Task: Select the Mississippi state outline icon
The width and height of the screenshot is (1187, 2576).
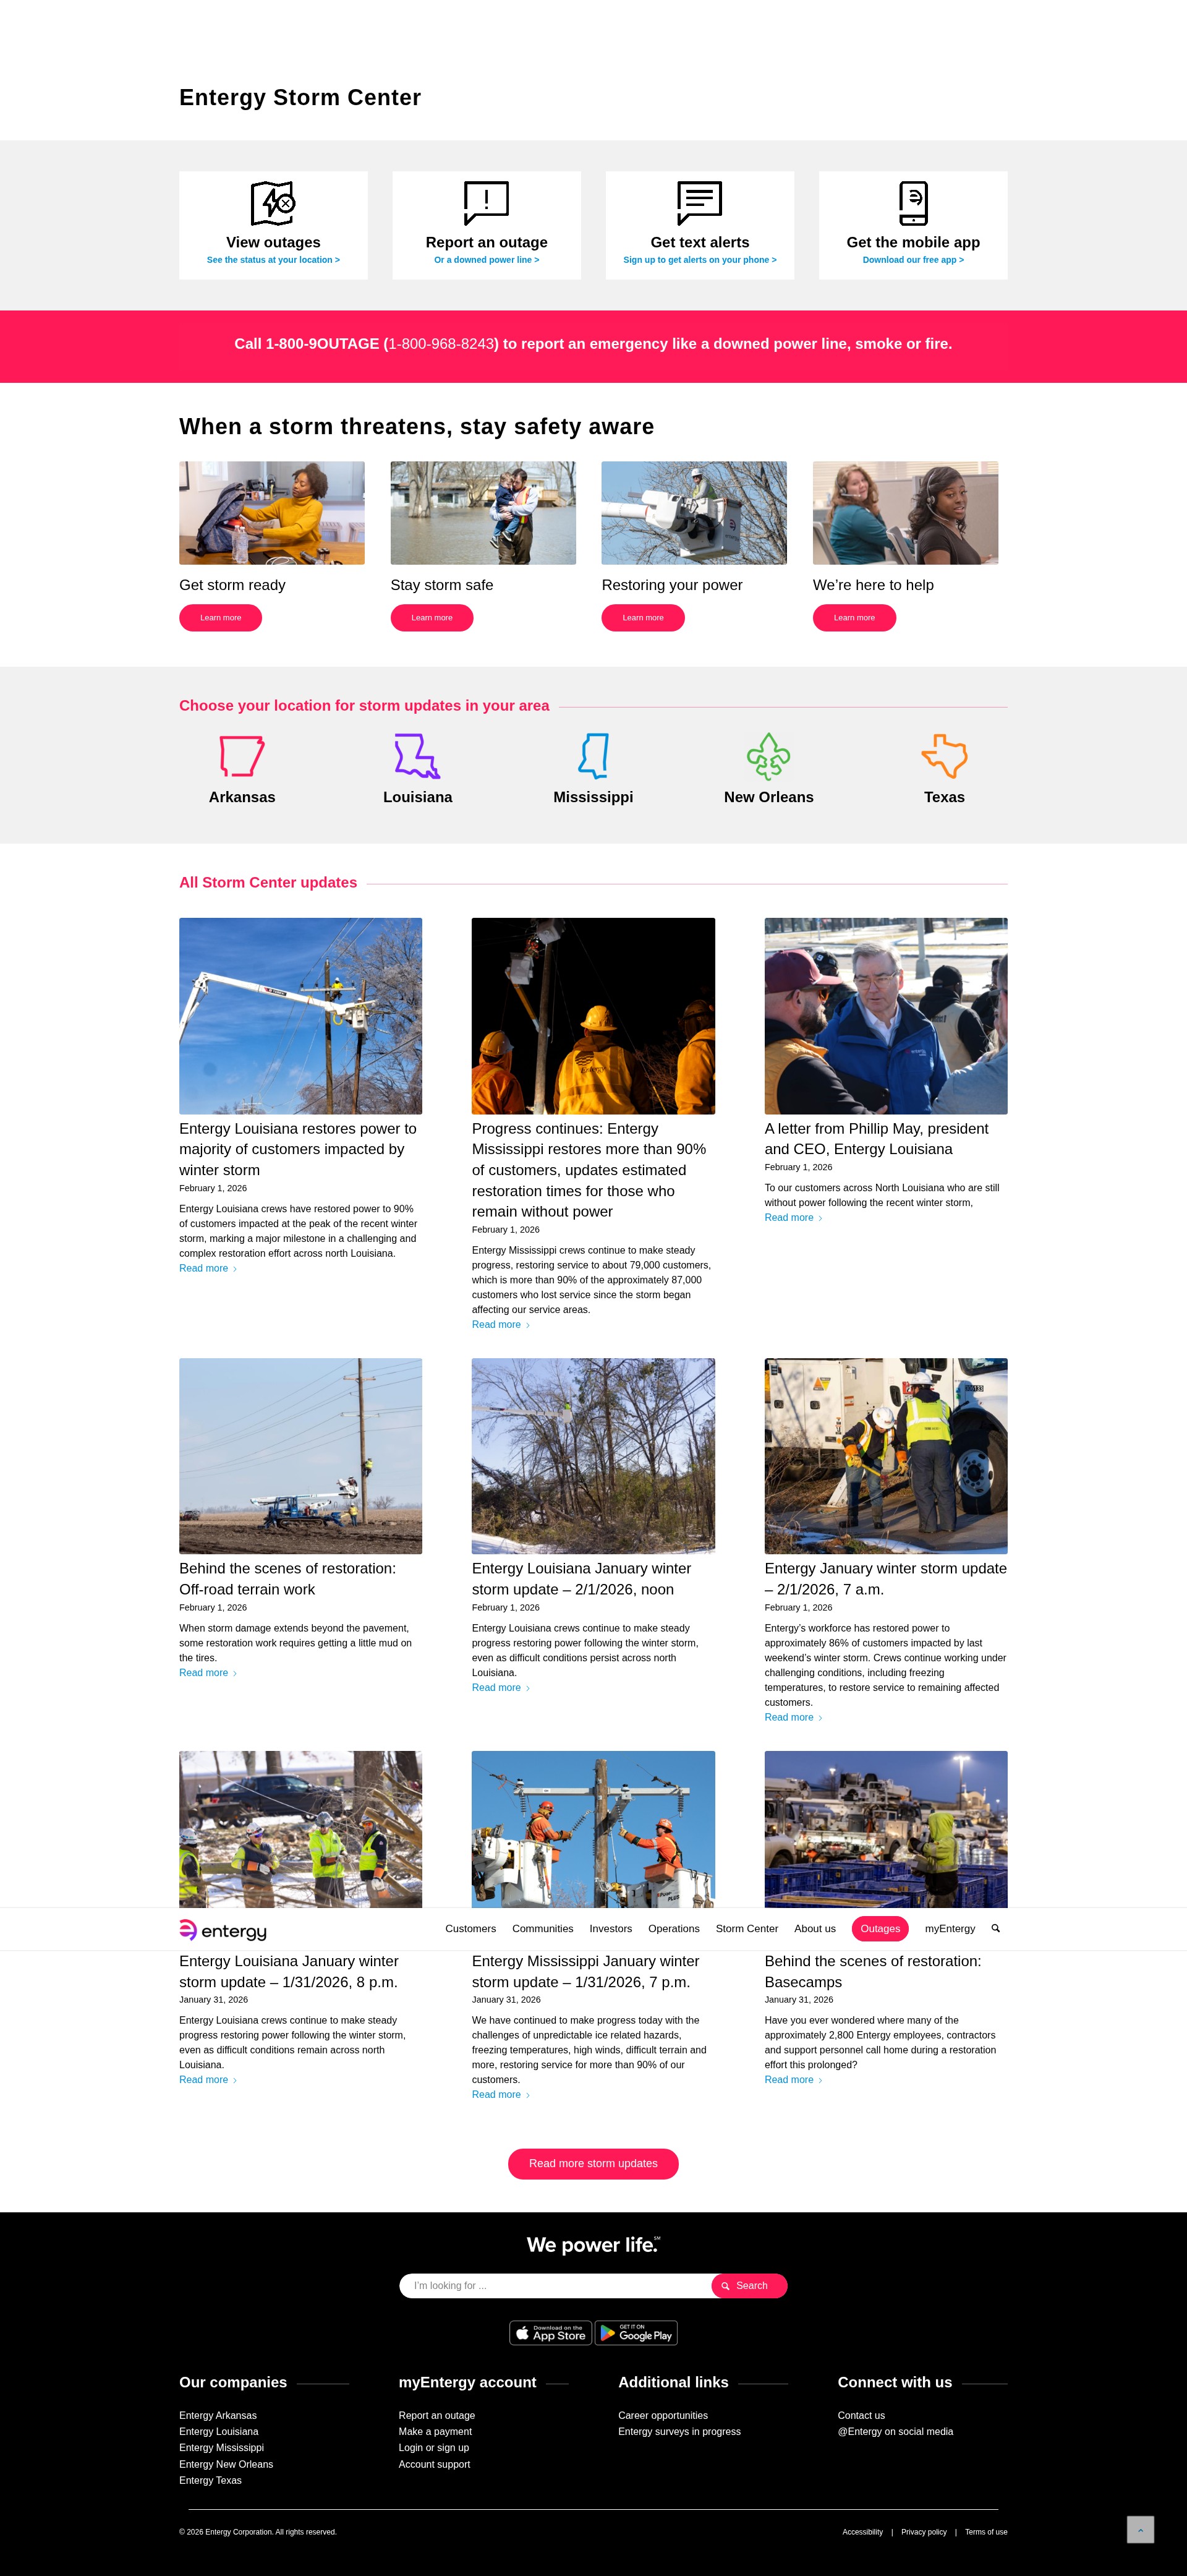Action: coord(594,756)
